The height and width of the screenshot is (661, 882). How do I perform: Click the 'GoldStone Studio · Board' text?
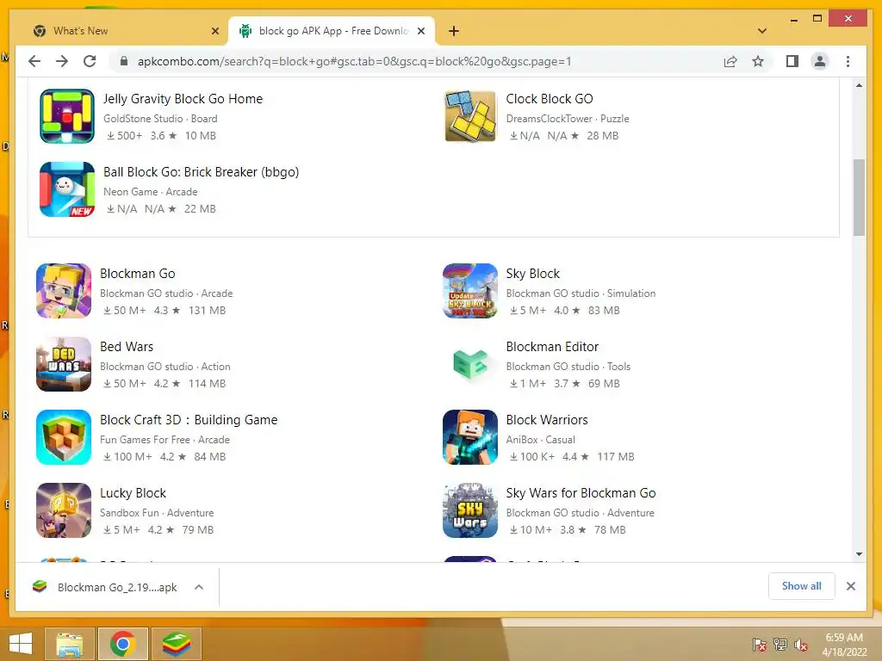point(160,119)
